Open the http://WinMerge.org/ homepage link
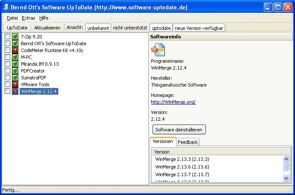Viewport: 295px width, 195px height. point(173,102)
